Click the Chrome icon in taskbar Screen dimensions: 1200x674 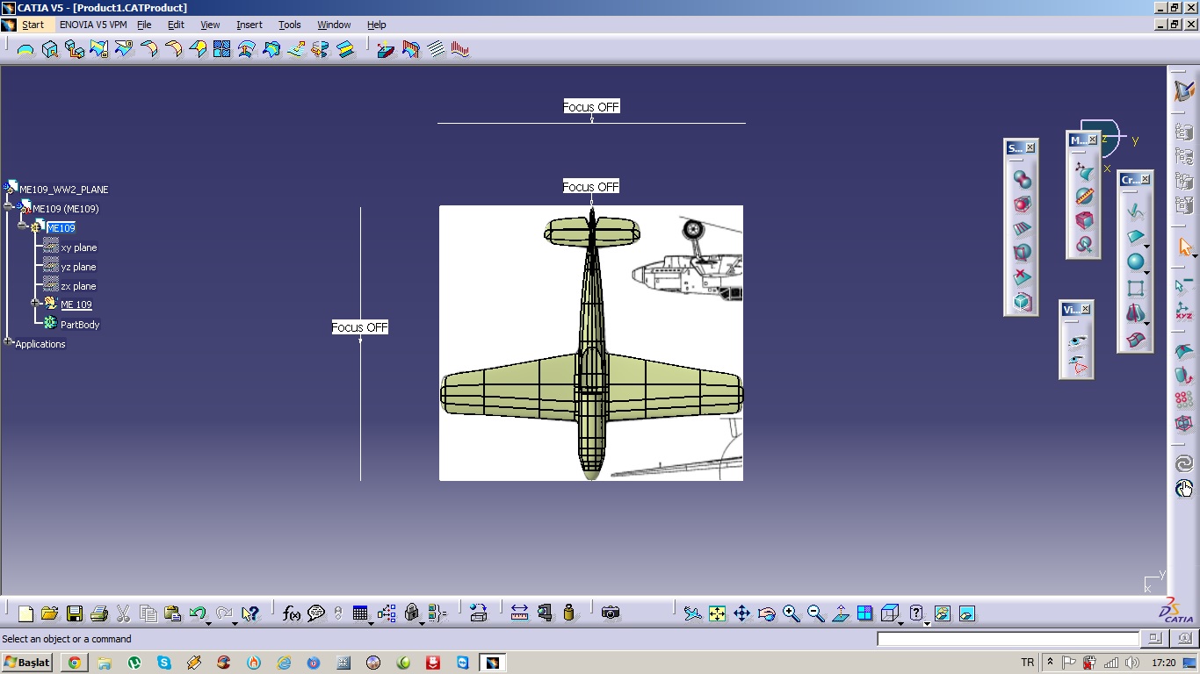[75, 663]
